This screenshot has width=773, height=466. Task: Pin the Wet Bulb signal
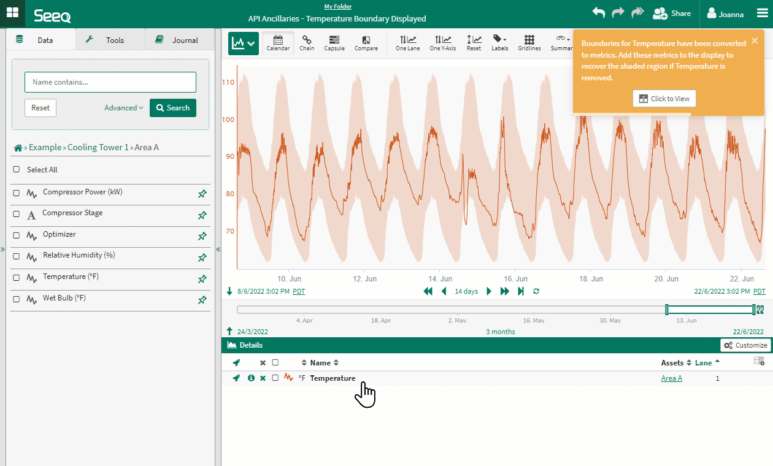click(x=202, y=300)
